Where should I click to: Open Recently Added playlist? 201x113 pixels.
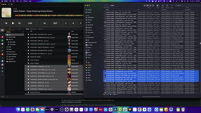tap(12, 37)
